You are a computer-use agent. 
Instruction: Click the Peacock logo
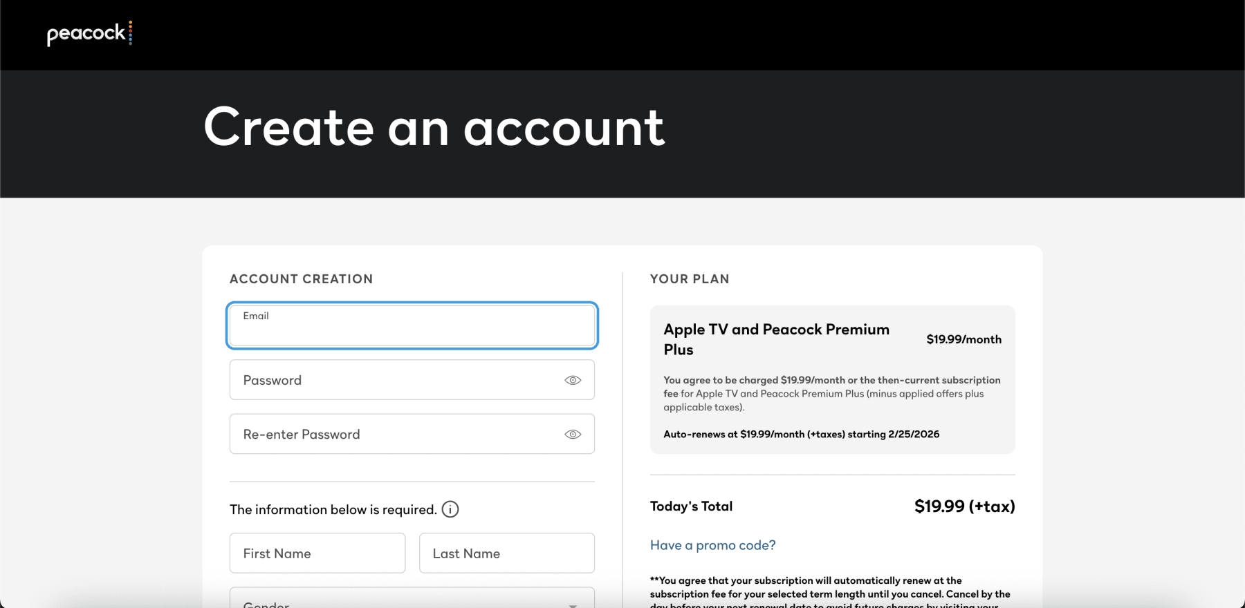tap(89, 33)
